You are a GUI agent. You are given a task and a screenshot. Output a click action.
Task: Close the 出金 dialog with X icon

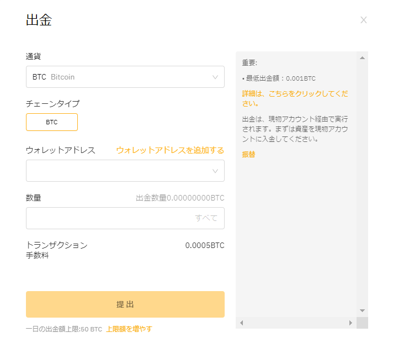tap(363, 20)
